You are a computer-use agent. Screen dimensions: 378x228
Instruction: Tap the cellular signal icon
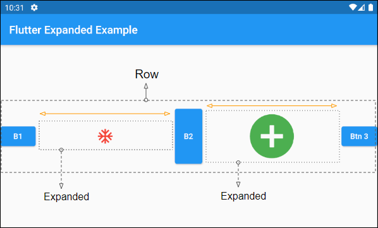pyautogui.click(x=362, y=8)
